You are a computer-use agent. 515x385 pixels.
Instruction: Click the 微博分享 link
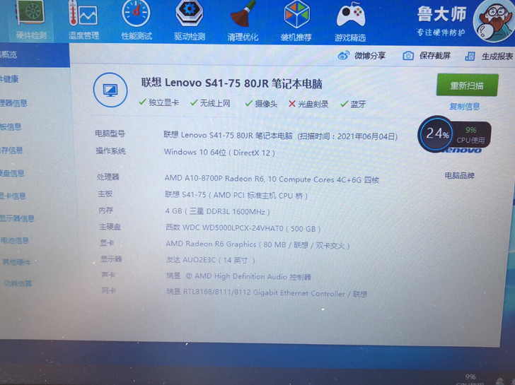coord(369,56)
